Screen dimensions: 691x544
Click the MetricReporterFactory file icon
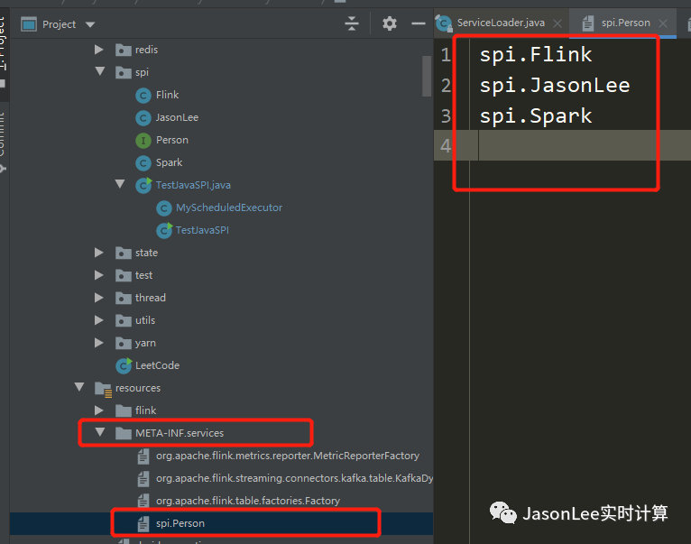[143, 456]
